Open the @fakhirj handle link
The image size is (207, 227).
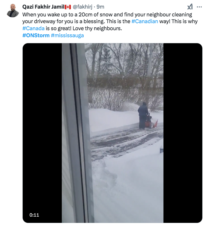tap(82, 7)
